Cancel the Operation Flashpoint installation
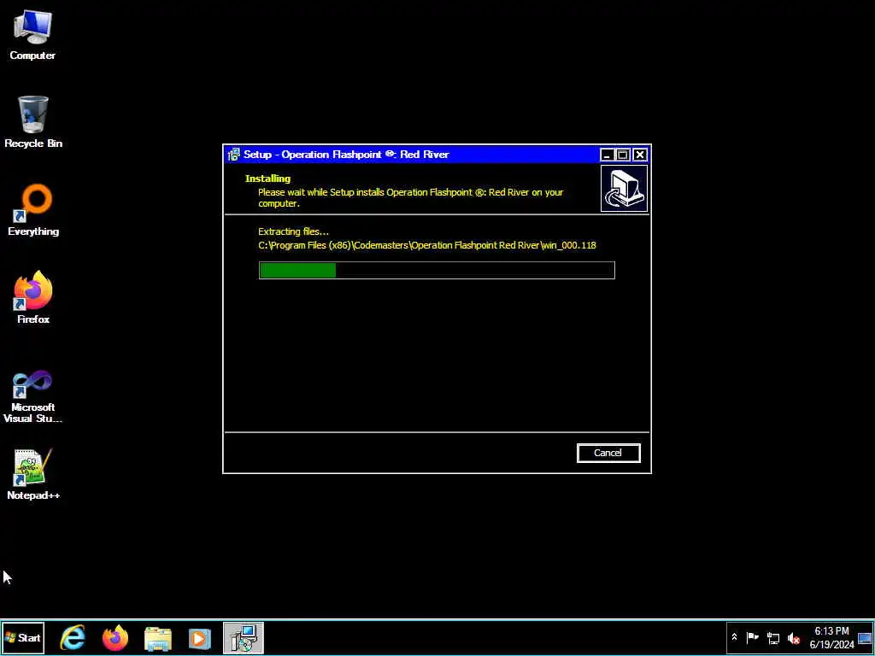 click(x=608, y=453)
